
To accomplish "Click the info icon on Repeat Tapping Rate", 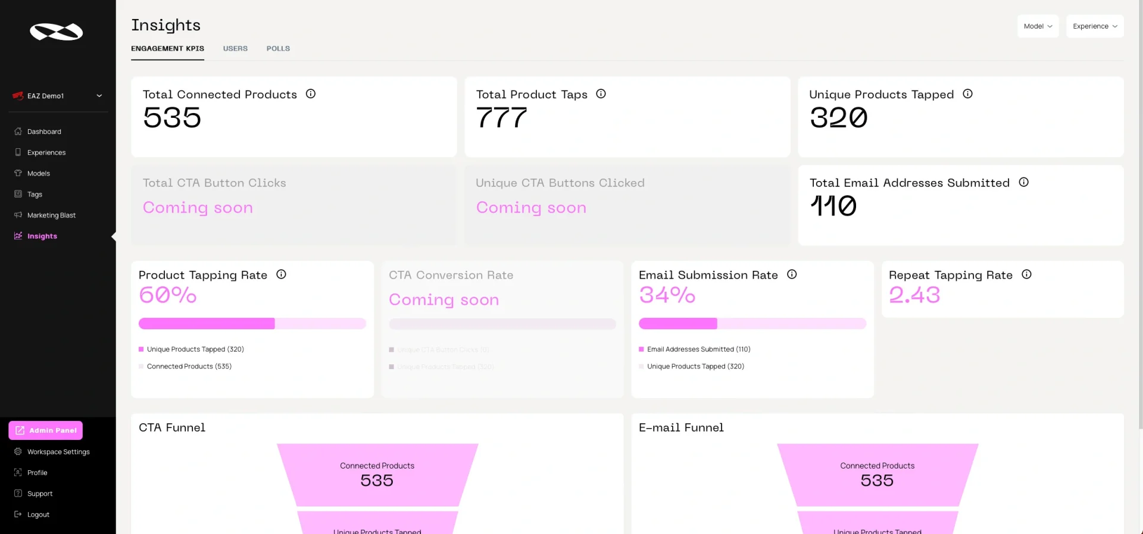I will 1027,274.
